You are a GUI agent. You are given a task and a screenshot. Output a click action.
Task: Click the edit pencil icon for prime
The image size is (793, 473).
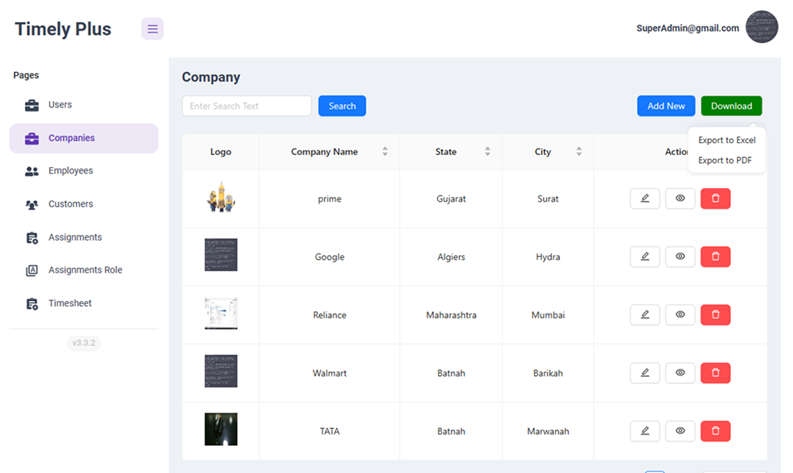tap(644, 198)
